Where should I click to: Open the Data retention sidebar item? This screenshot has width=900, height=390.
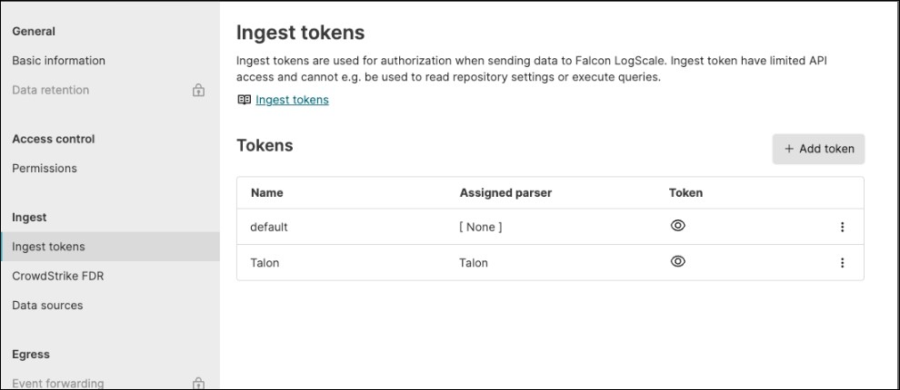pos(51,90)
